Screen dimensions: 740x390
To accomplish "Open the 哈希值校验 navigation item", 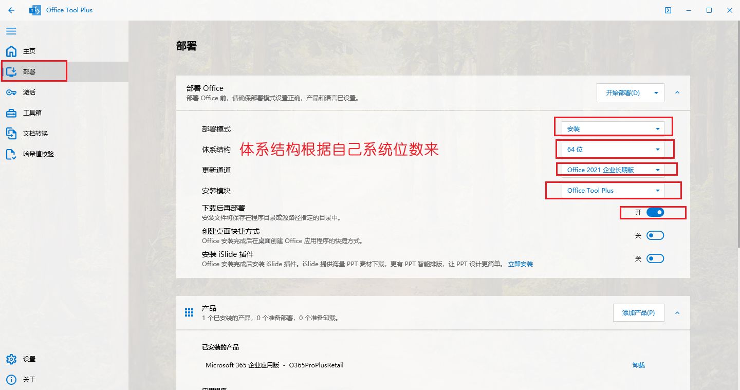I will coord(64,154).
